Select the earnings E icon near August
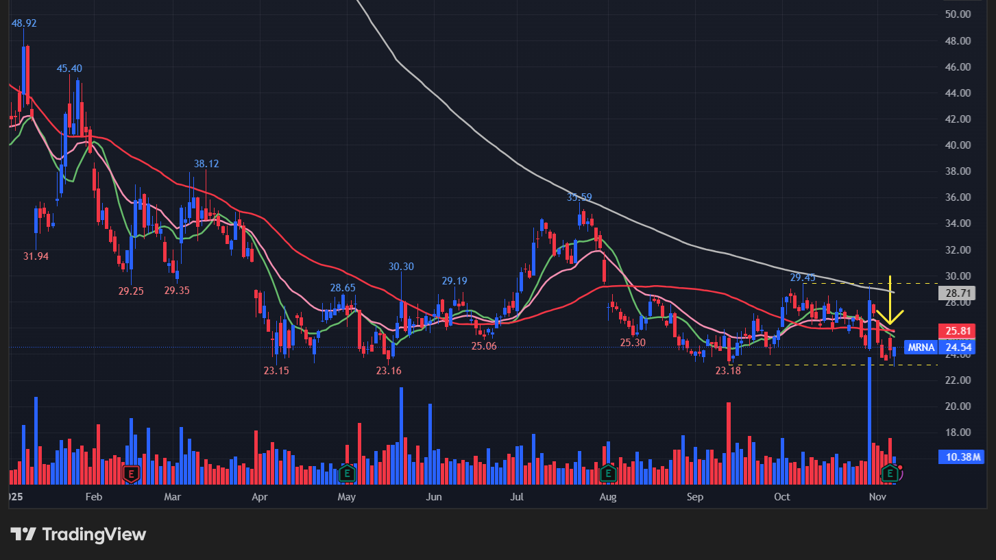 [x=607, y=473]
